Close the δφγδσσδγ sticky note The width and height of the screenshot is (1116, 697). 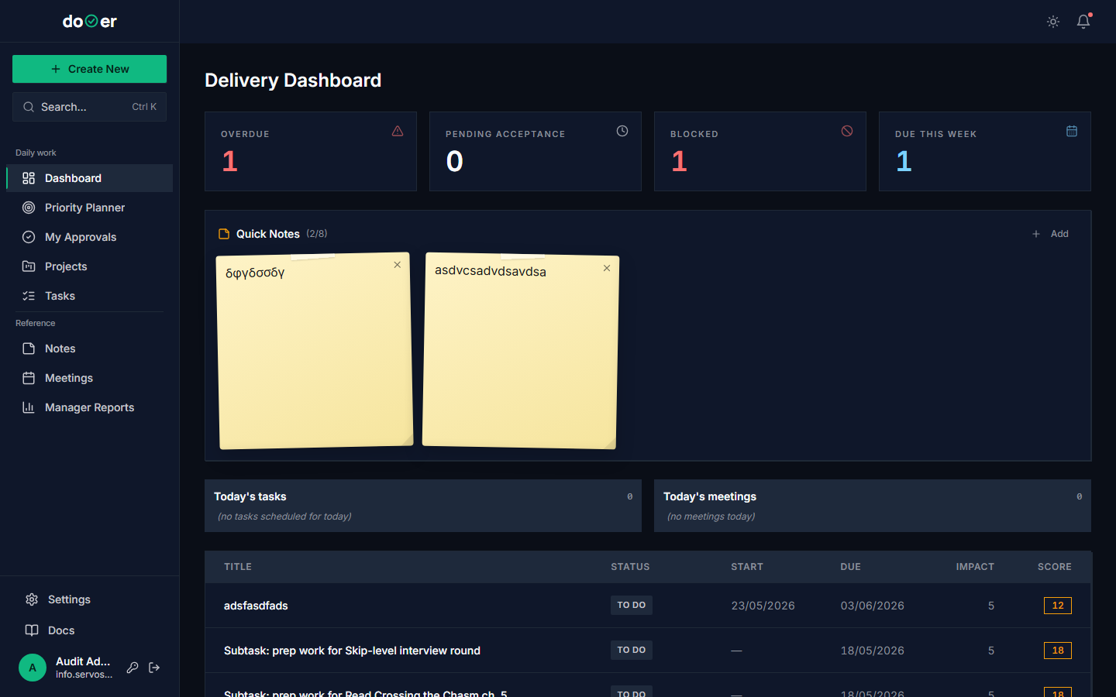pyautogui.click(x=398, y=265)
